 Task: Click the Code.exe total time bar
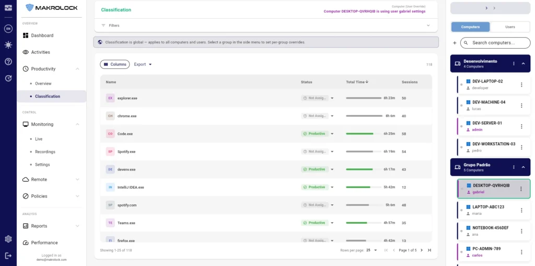coord(364,134)
